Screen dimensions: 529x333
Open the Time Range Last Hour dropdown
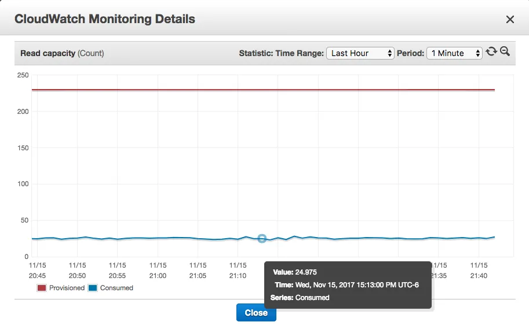click(360, 53)
